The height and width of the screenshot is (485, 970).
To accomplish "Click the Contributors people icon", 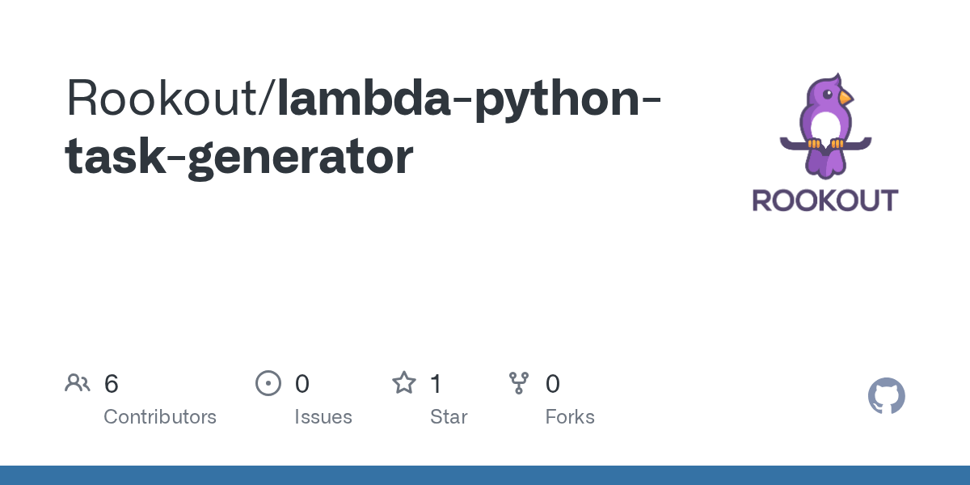I will [x=78, y=383].
